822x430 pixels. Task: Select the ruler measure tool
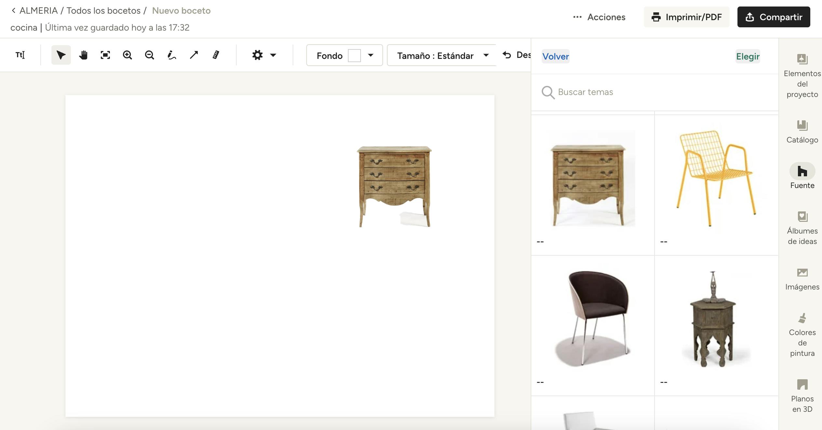(x=216, y=55)
